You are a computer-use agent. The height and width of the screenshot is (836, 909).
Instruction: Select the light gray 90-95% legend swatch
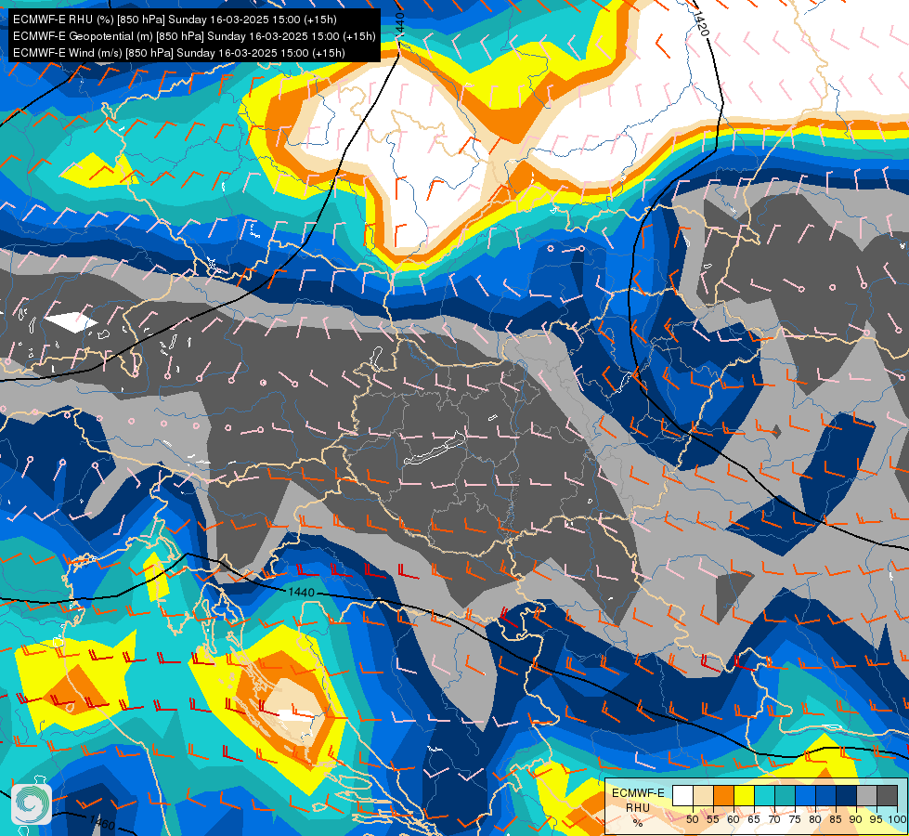(866, 795)
